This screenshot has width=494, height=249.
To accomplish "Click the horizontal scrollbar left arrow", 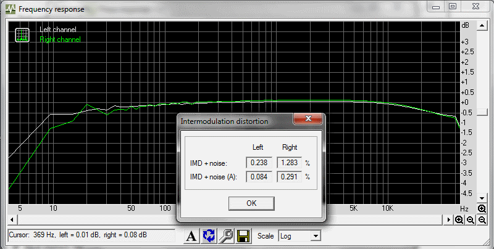I will [x=12, y=219].
